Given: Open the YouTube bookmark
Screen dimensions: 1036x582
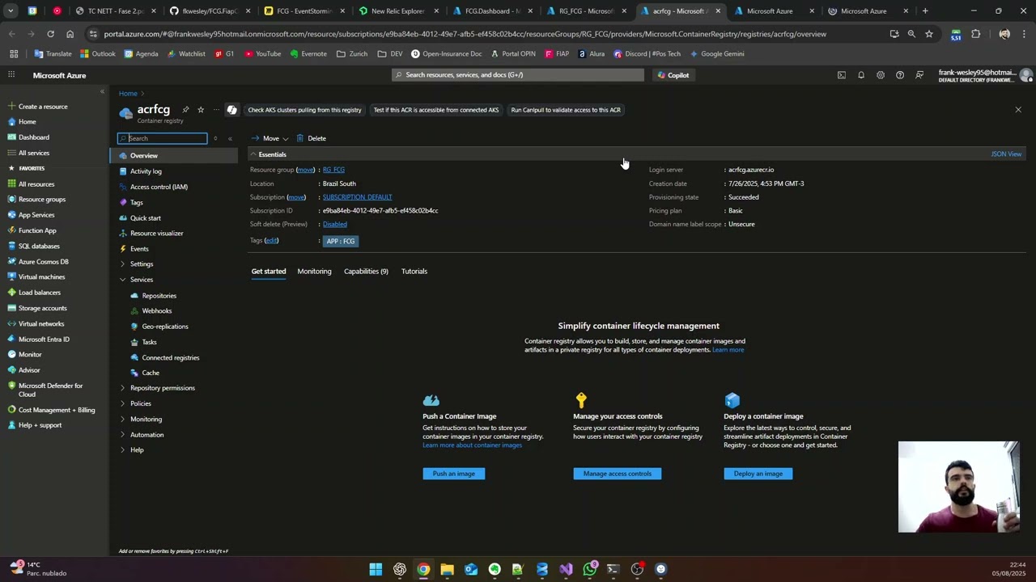Looking at the screenshot, I should tap(263, 54).
